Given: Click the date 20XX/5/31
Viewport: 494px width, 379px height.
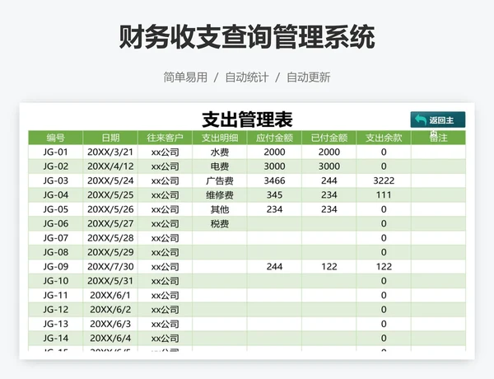Looking at the screenshot, I should (110, 281).
